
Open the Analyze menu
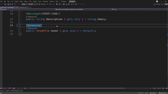tap(35, 2)
